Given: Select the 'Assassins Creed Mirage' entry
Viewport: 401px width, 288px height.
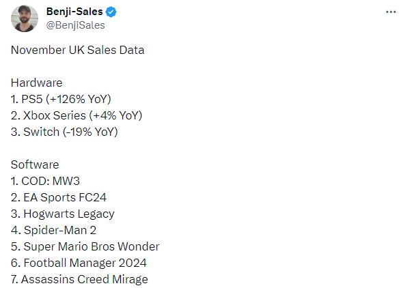Looking at the screenshot, I should 79,279.
